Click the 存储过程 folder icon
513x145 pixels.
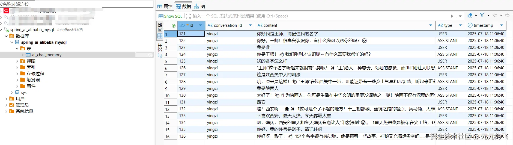pos(23,73)
